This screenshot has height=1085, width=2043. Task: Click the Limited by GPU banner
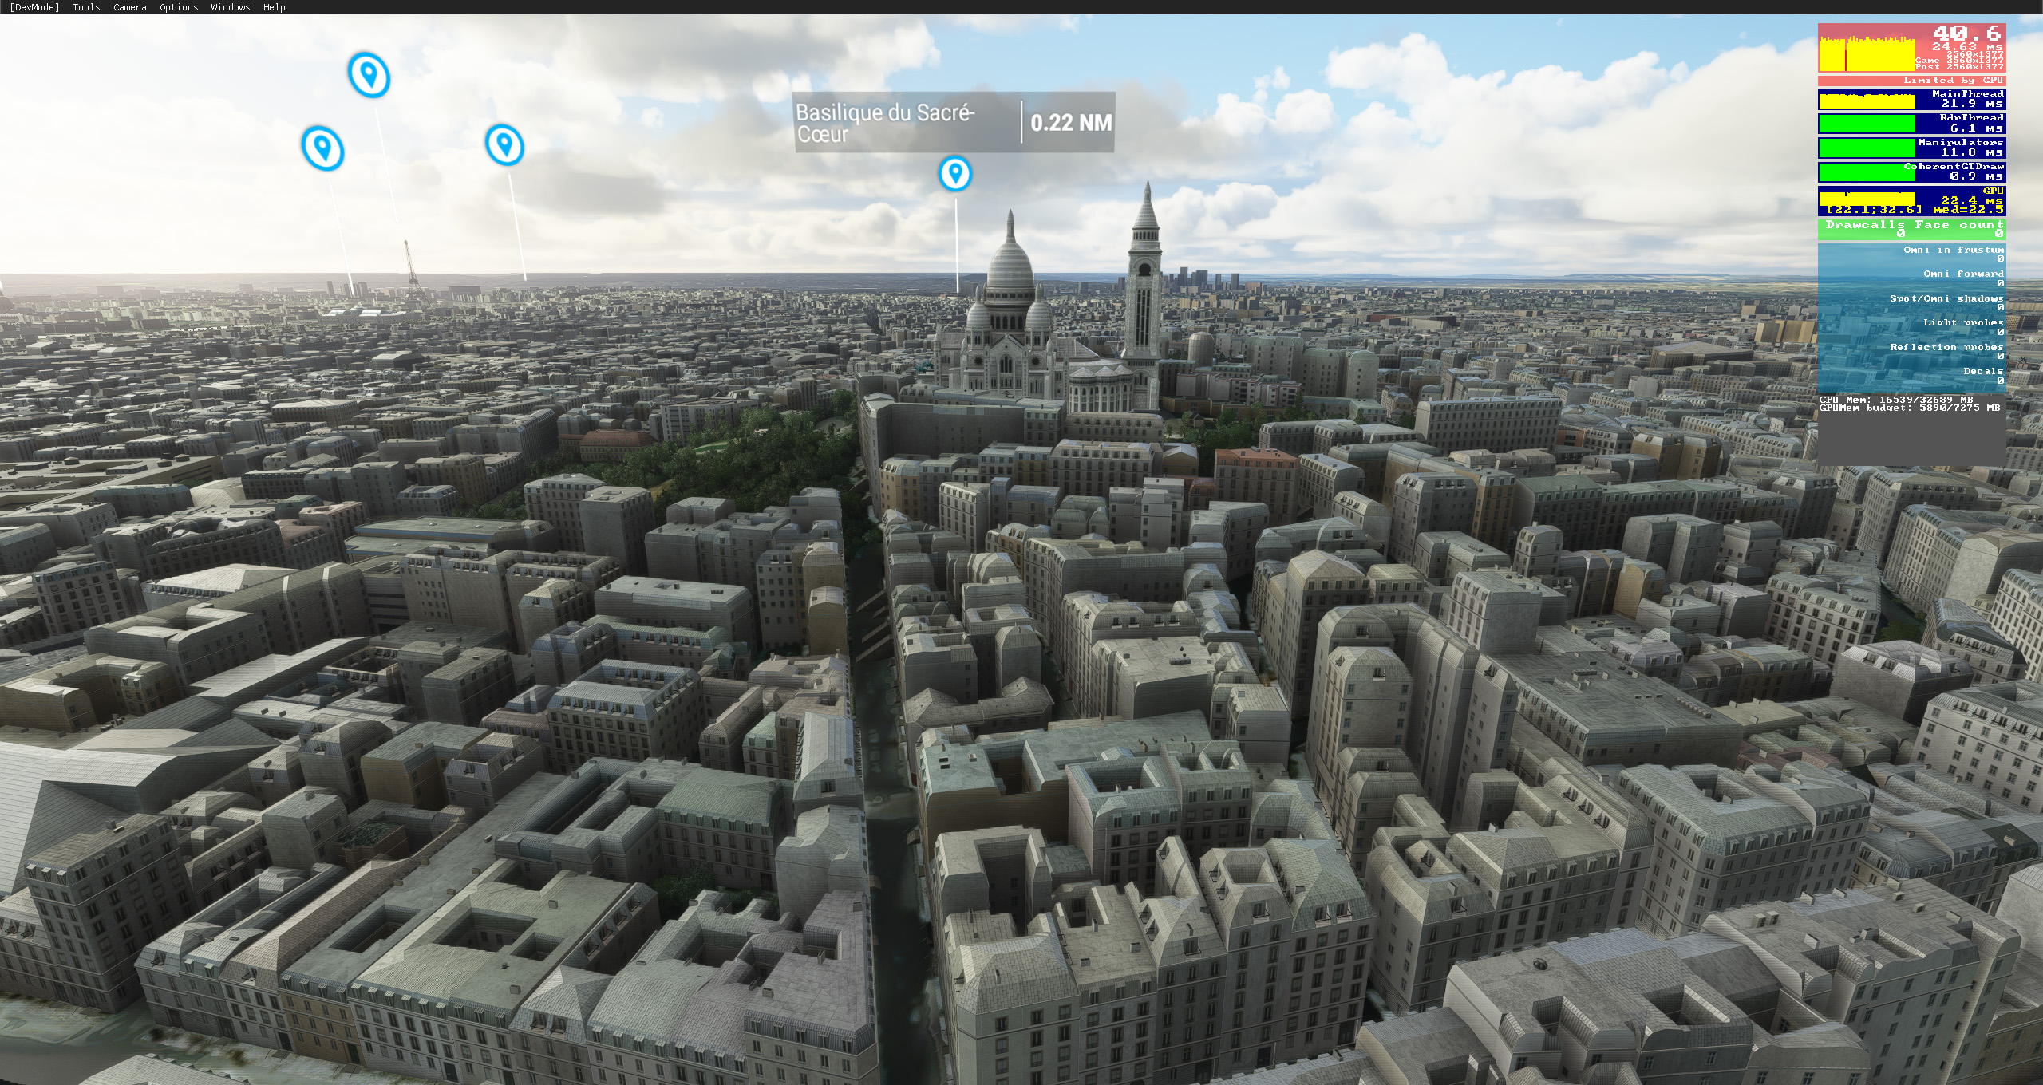coord(1911,81)
